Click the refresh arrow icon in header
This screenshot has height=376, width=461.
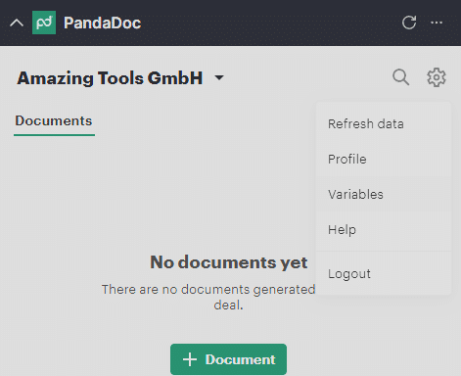click(x=409, y=23)
